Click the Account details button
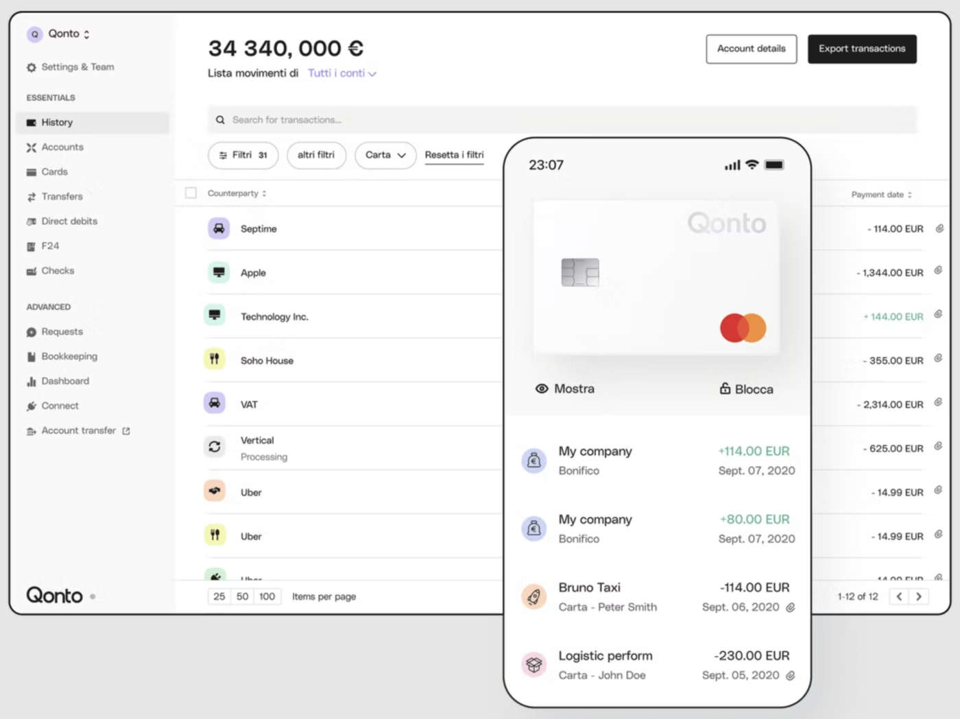The height and width of the screenshot is (719, 960). [x=752, y=49]
